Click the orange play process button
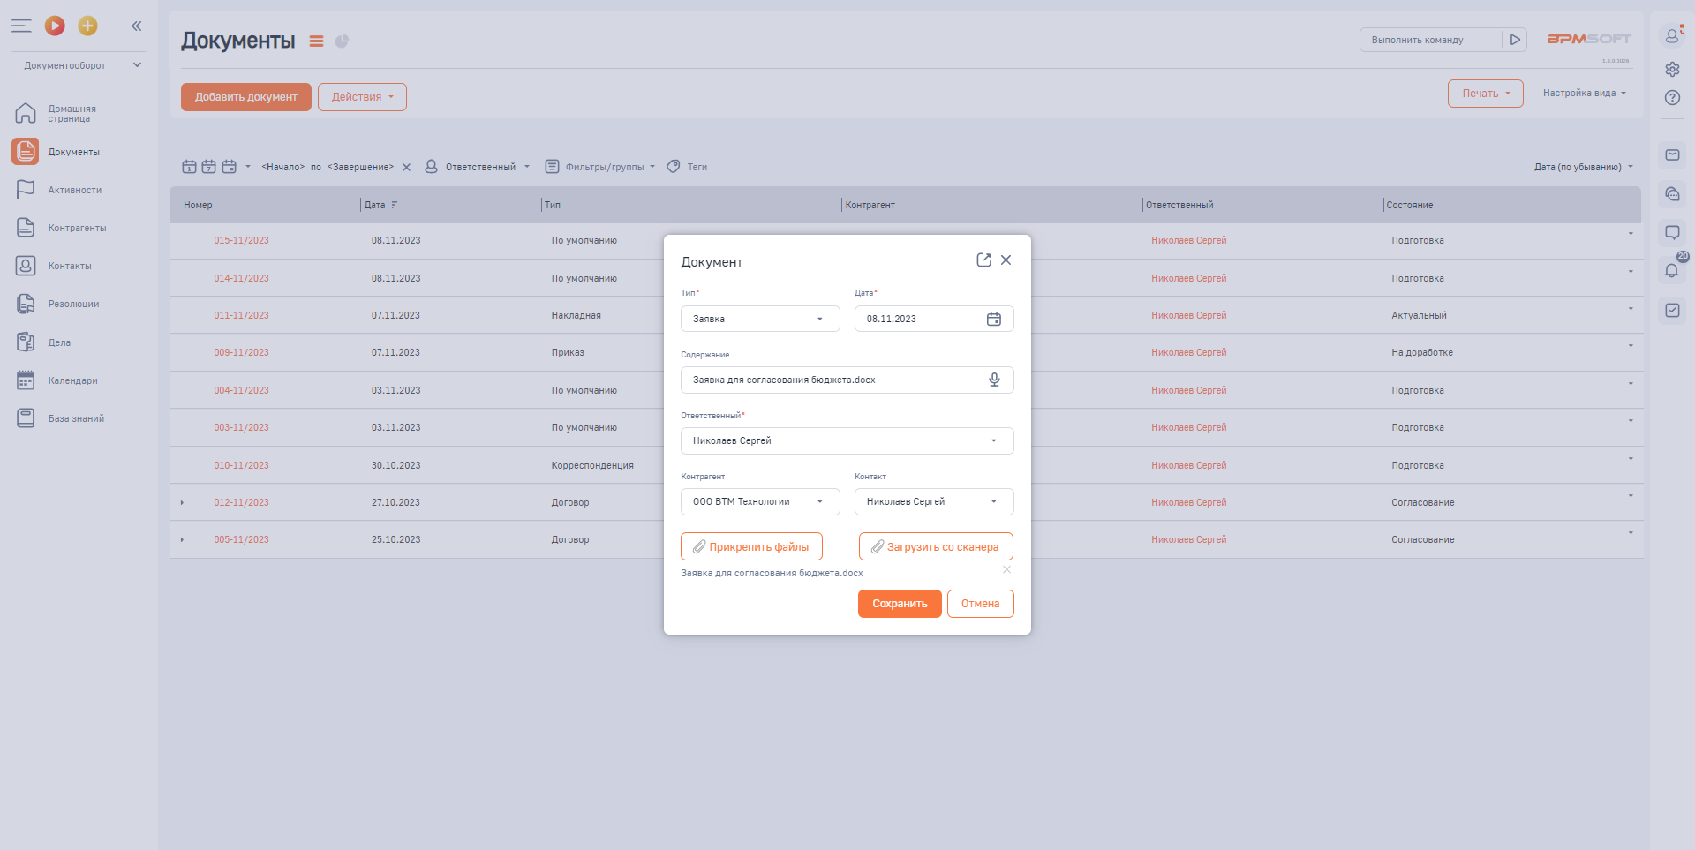The image size is (1695, 850). click(x=55, y=26)
